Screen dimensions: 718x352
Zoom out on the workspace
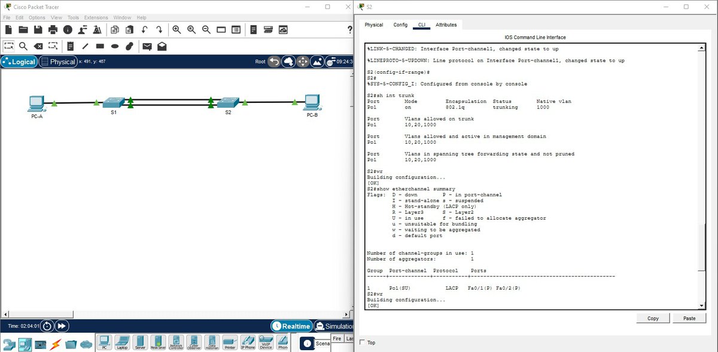click(x=206, y=29)
